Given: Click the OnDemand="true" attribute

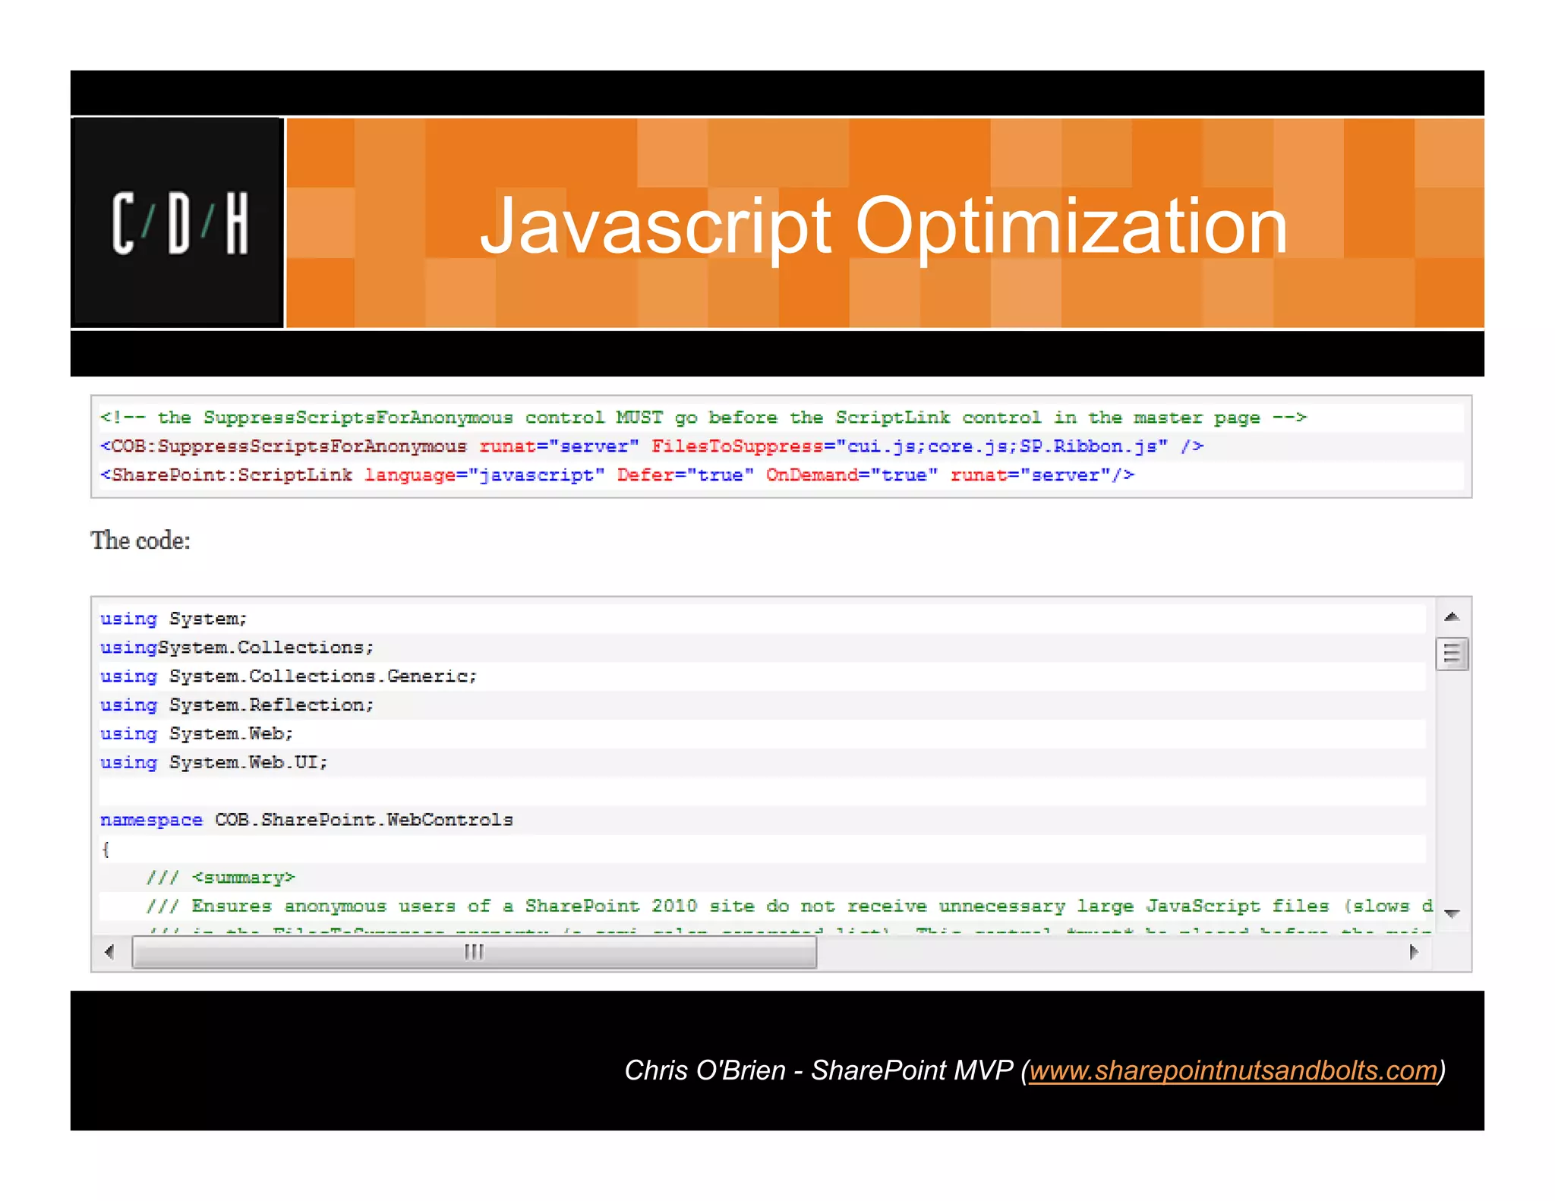Looking at the screenshot, I should click(852, 475).
